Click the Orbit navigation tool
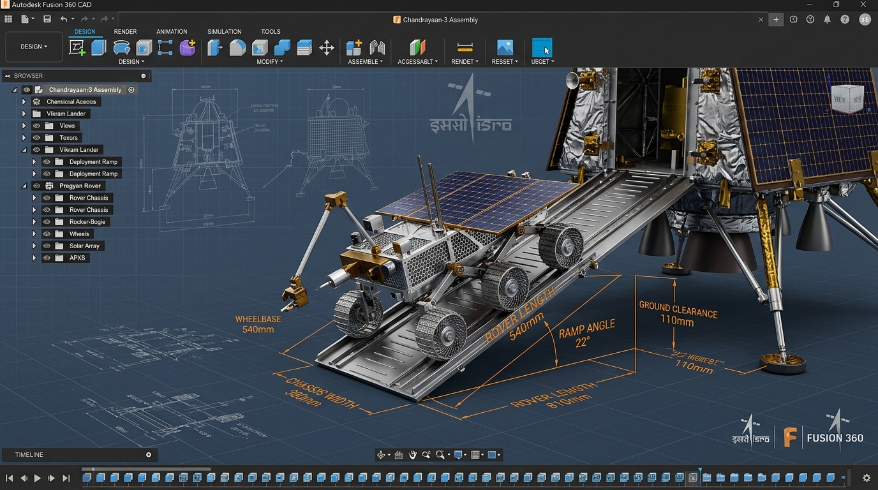 click(x=381, y=455)
